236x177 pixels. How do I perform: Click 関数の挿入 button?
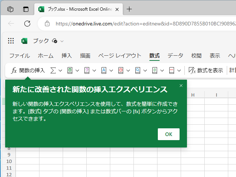click(x=28, y=70)
